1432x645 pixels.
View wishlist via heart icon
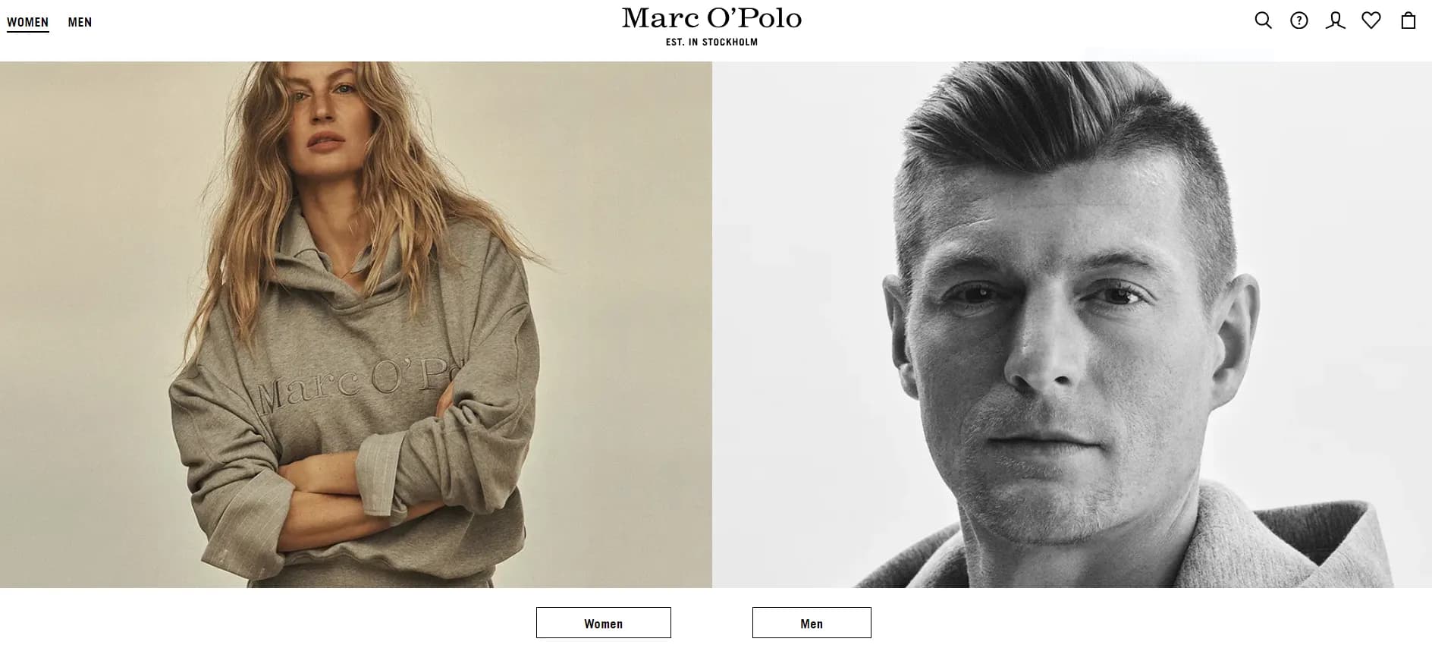coord(1371,20)
